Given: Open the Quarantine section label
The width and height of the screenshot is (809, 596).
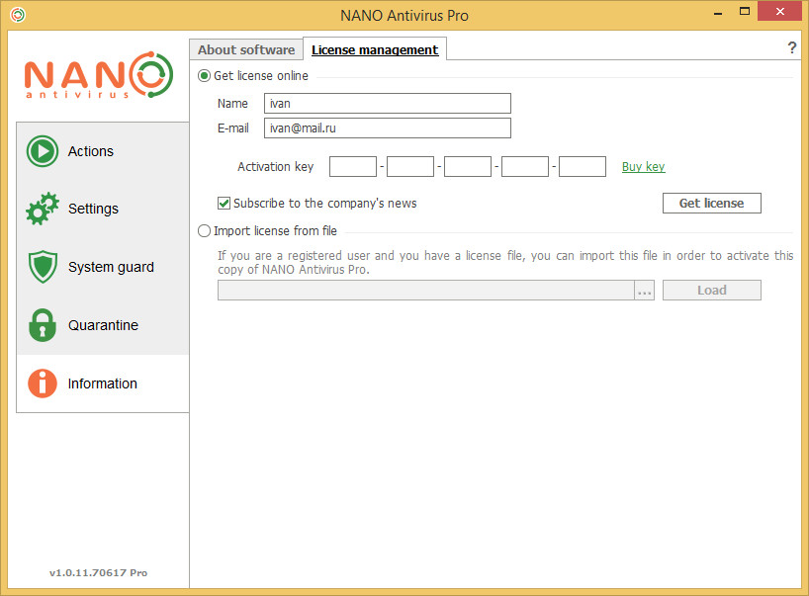Looking at the screenshot, I should tap(103, 325).
